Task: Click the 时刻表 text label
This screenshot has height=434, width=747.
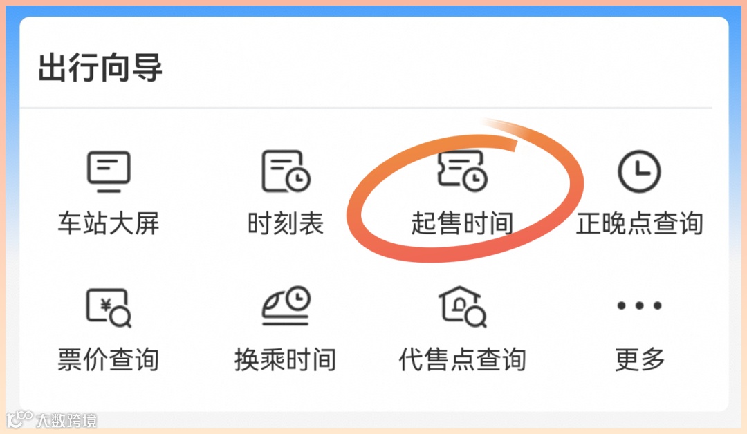Action: (x=286, y=223)
